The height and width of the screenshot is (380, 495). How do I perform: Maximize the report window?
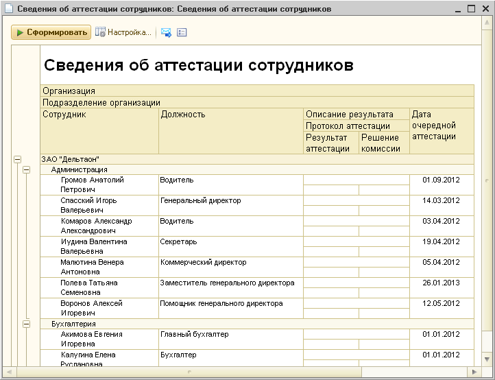471,9
